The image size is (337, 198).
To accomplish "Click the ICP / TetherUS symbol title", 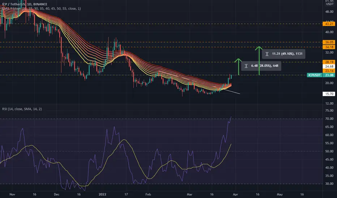I will [x=25, y=4].
